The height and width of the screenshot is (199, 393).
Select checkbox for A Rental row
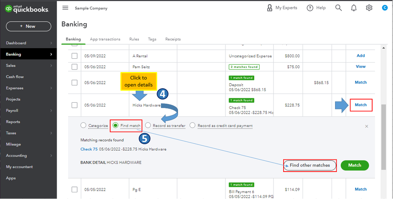[74, 56]
